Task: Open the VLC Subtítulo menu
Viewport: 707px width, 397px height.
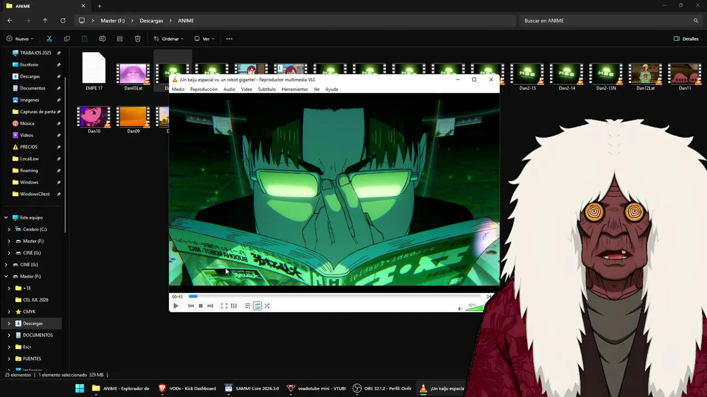Action: [x=267, y=89]
